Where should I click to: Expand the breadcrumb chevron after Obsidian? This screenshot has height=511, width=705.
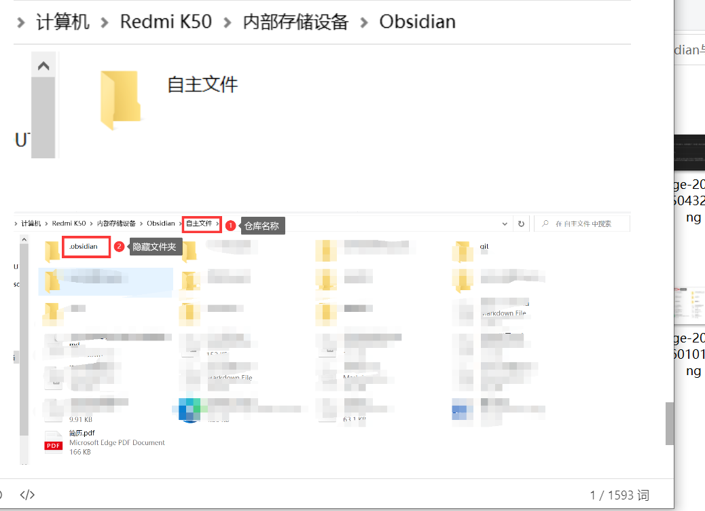coord(179,223)
